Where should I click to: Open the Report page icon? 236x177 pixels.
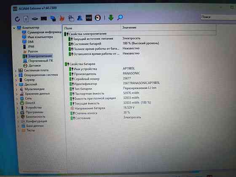click(26, 19)
